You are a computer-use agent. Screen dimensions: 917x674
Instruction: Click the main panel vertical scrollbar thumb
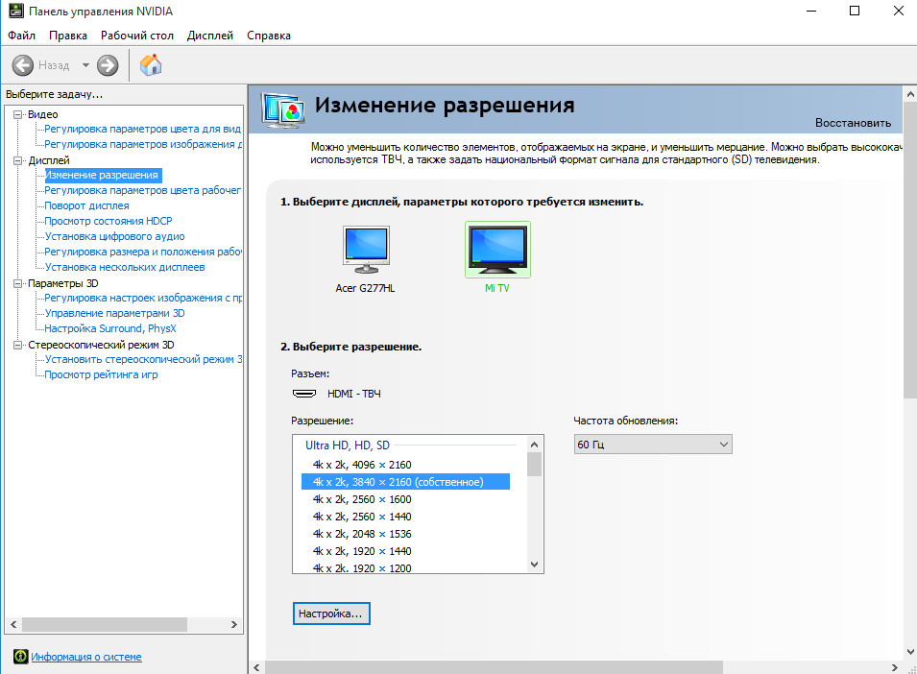coord(910,250)
